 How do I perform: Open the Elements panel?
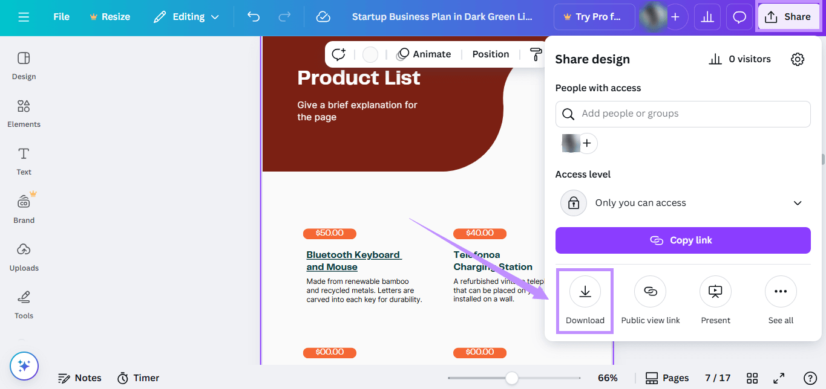[x=24, y=114]
